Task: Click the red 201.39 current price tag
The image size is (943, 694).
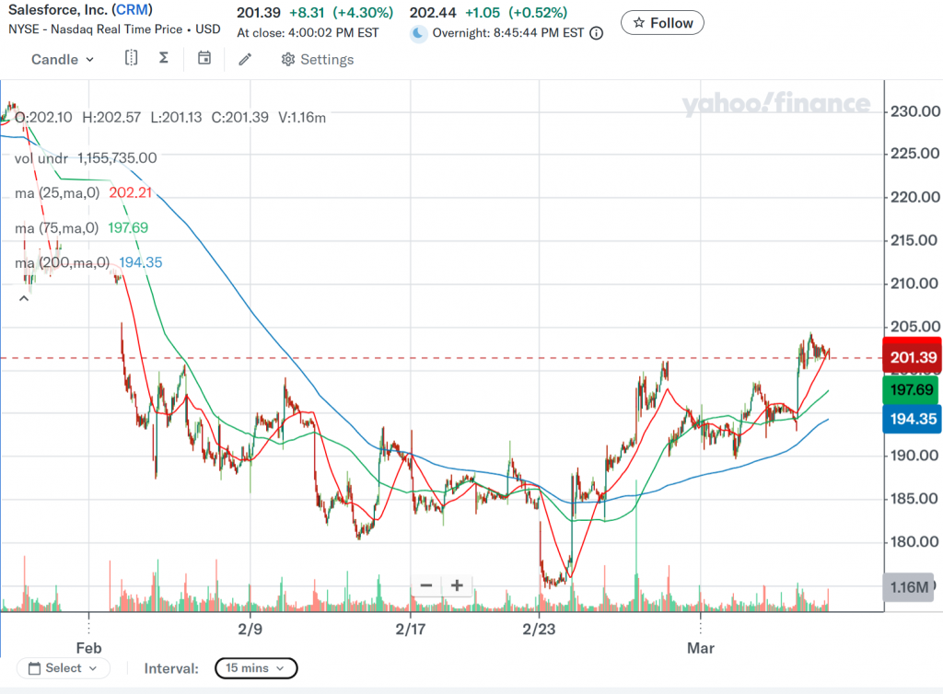Action: (911, 357)
